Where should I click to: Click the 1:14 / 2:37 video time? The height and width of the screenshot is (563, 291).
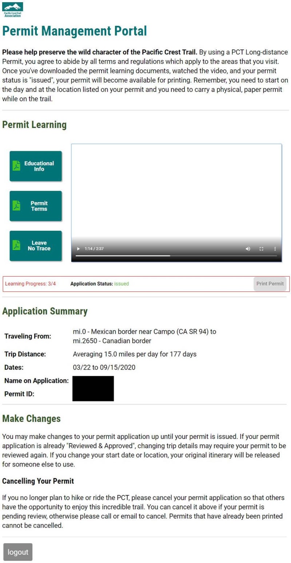click(94, 249)
